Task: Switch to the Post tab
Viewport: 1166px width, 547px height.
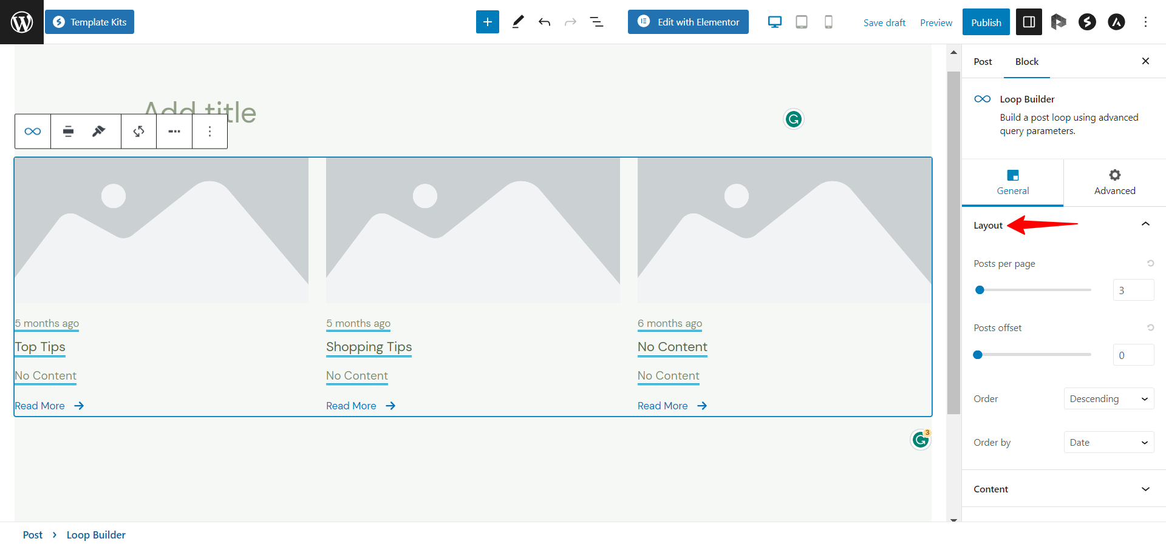Action: point(983,61)
